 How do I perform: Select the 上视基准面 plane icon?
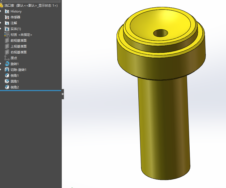click(7, 46)
